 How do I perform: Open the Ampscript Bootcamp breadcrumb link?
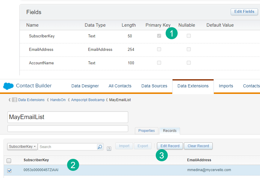pos(88,100)
